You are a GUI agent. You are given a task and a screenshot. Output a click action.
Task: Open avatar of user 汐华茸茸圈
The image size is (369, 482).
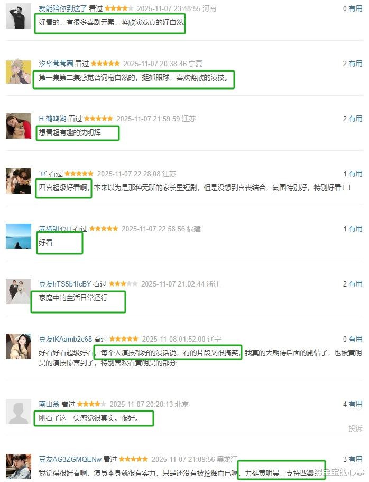pyautogui.click(x=19, y=71)
